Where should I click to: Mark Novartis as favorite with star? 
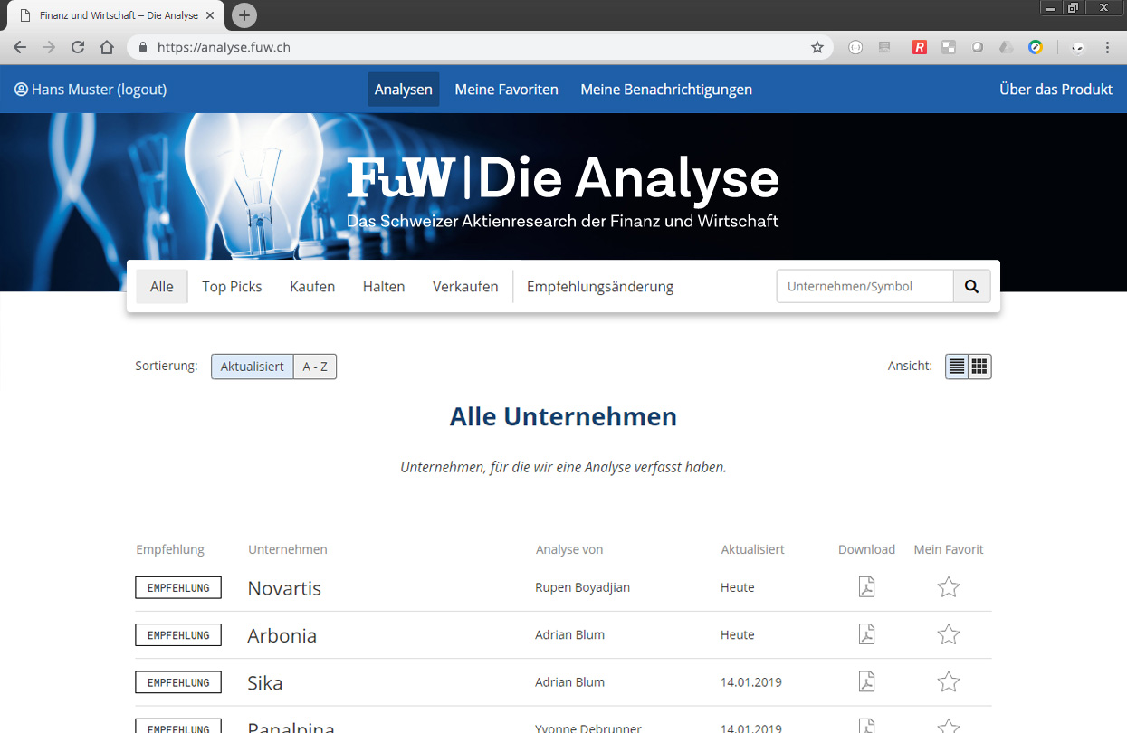(948, 587)
